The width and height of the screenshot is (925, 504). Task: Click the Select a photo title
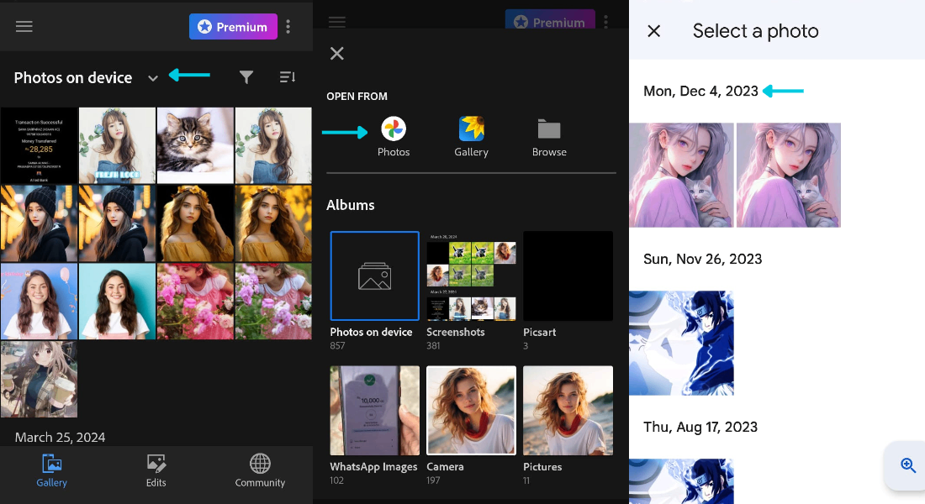click(756, 31)
